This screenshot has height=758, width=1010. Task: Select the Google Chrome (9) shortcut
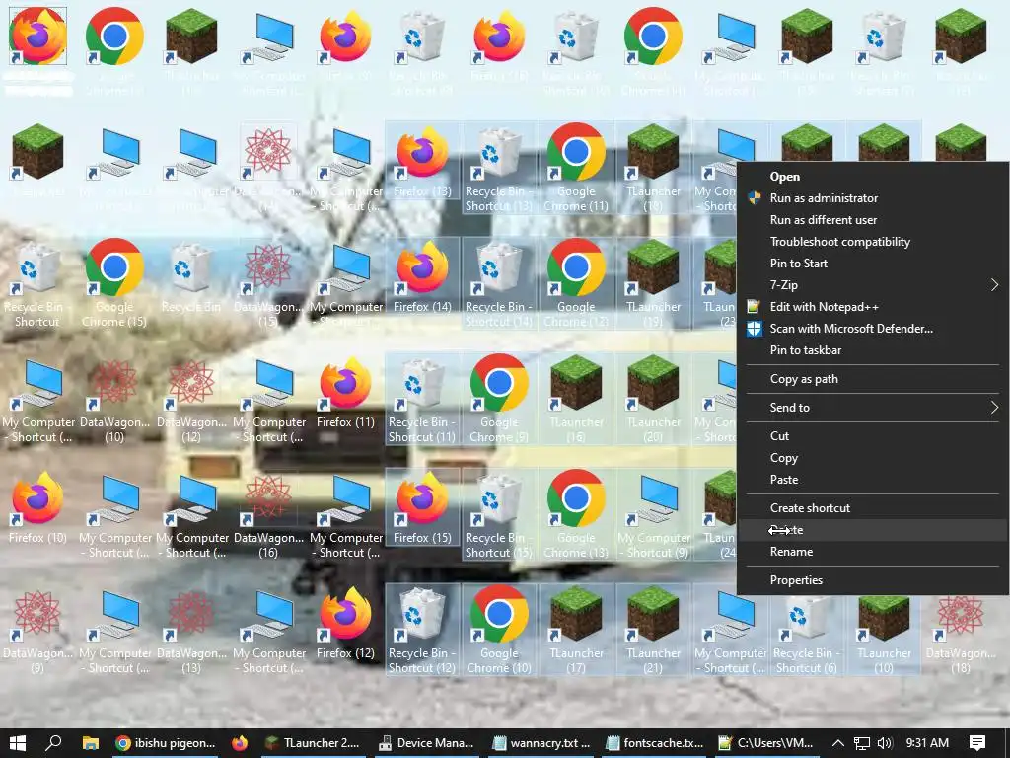(499, 397)
